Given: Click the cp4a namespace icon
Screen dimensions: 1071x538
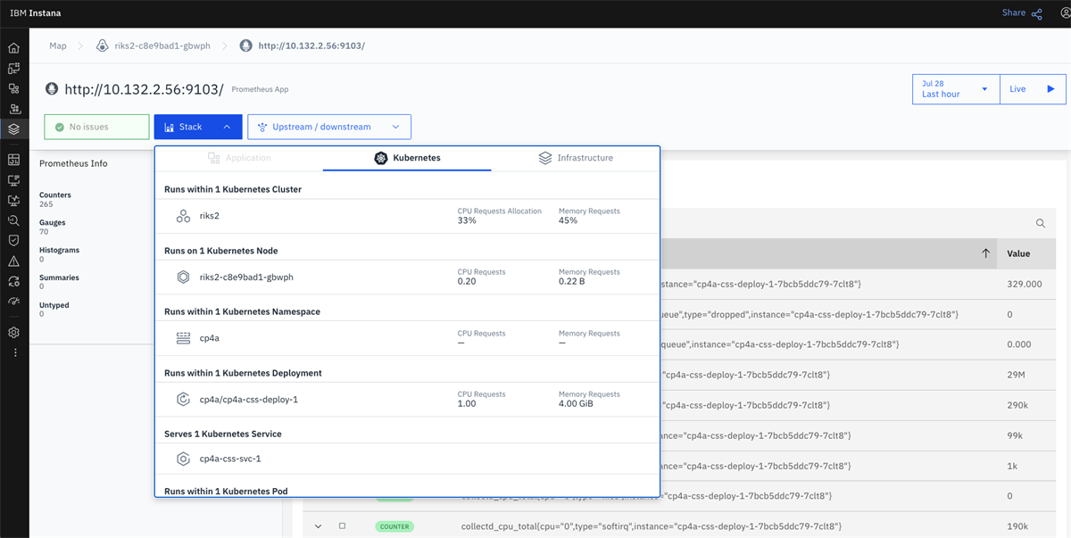Looking at the screenshot, I should [183, 338].
